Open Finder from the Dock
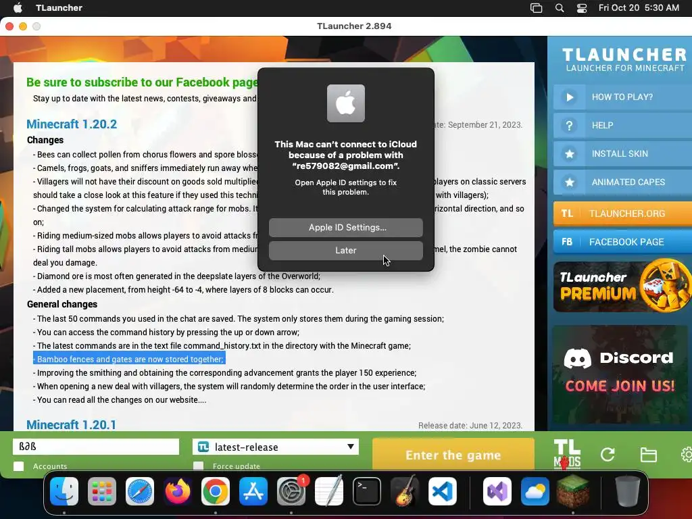 point(64,491)
